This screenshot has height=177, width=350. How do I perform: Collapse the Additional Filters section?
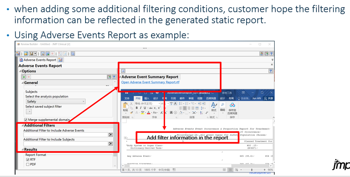click(22, 125)
